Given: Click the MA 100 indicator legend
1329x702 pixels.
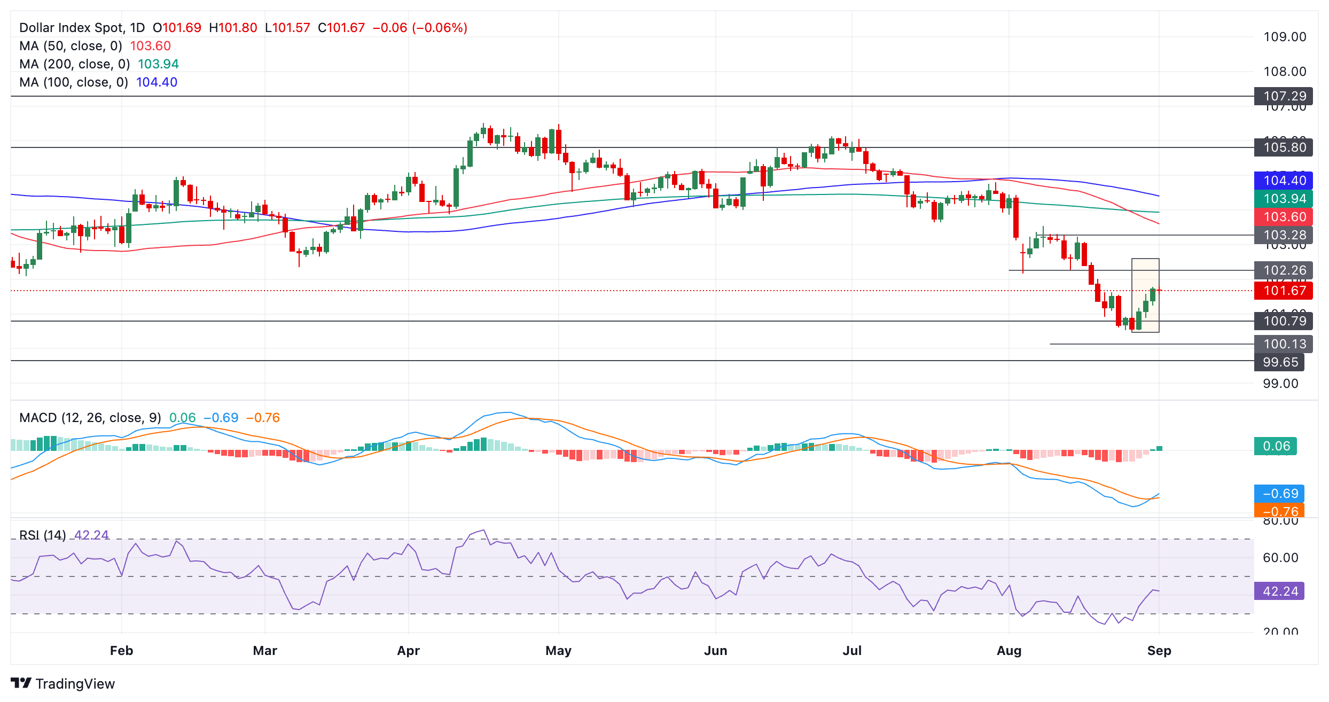Looking at the screenshot, I should point(98,82).
